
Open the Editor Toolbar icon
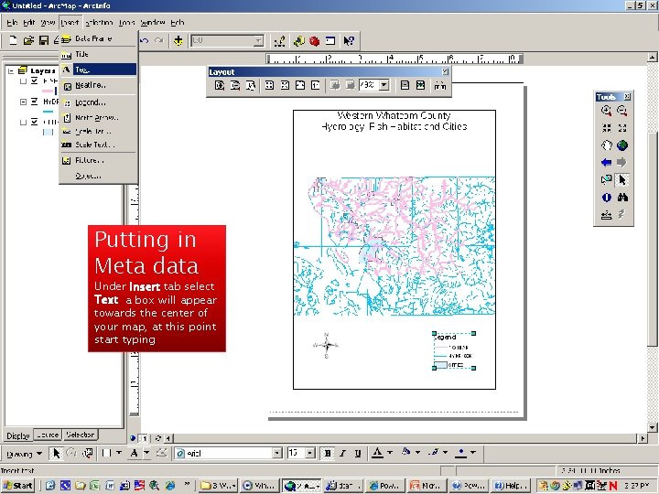279,41
